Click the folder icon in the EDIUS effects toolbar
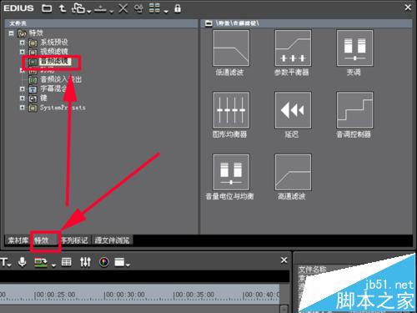Image resolution: width=417 pixels, height=313 pixels. [47, 8]
